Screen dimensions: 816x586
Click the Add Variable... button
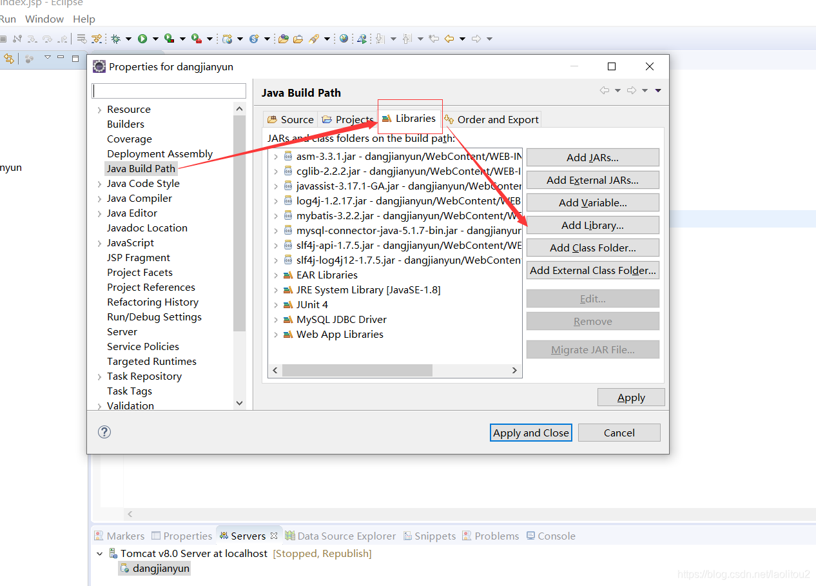tap(593, 202)
